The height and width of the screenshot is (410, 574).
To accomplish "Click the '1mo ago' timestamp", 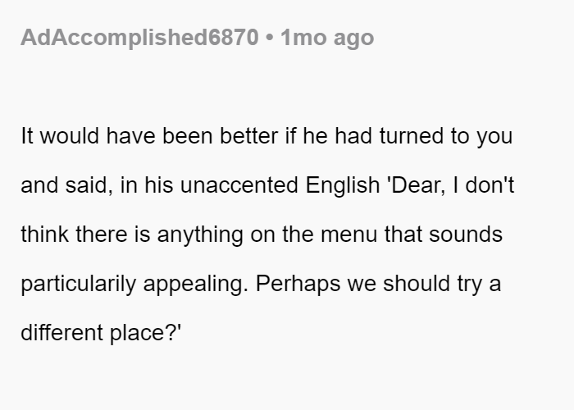I will pyautogui.click(x=327, y=38).
